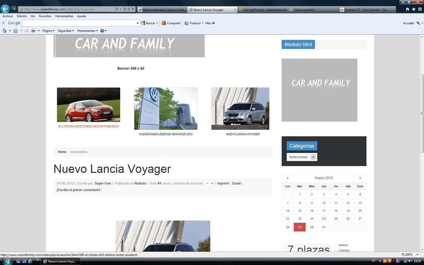Click the Windows Start orb
This screenshot has width=424, height=265.
pos(7,261)
